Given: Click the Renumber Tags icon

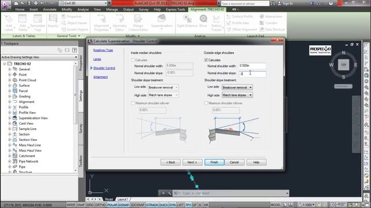Looking at the screenshot, I should click(x=38, y=23).
